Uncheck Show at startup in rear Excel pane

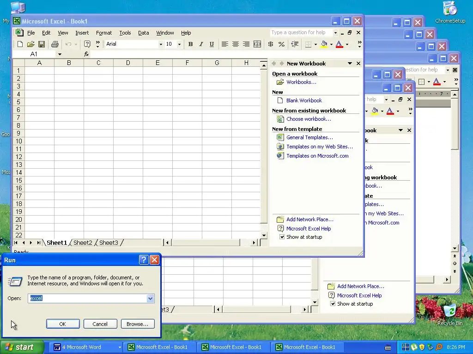coord(333,304)
